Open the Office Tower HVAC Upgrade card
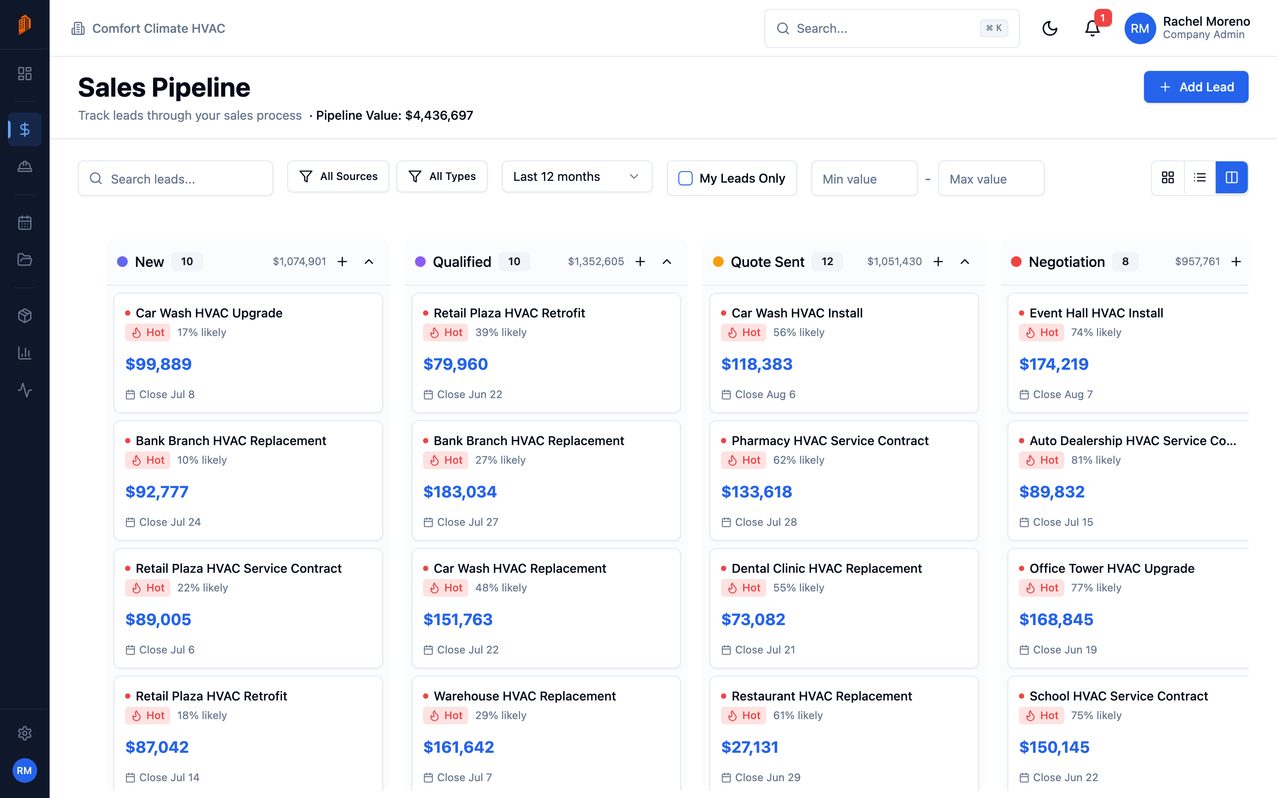Screen dimensions: 1277x798 pos(1128,608)
